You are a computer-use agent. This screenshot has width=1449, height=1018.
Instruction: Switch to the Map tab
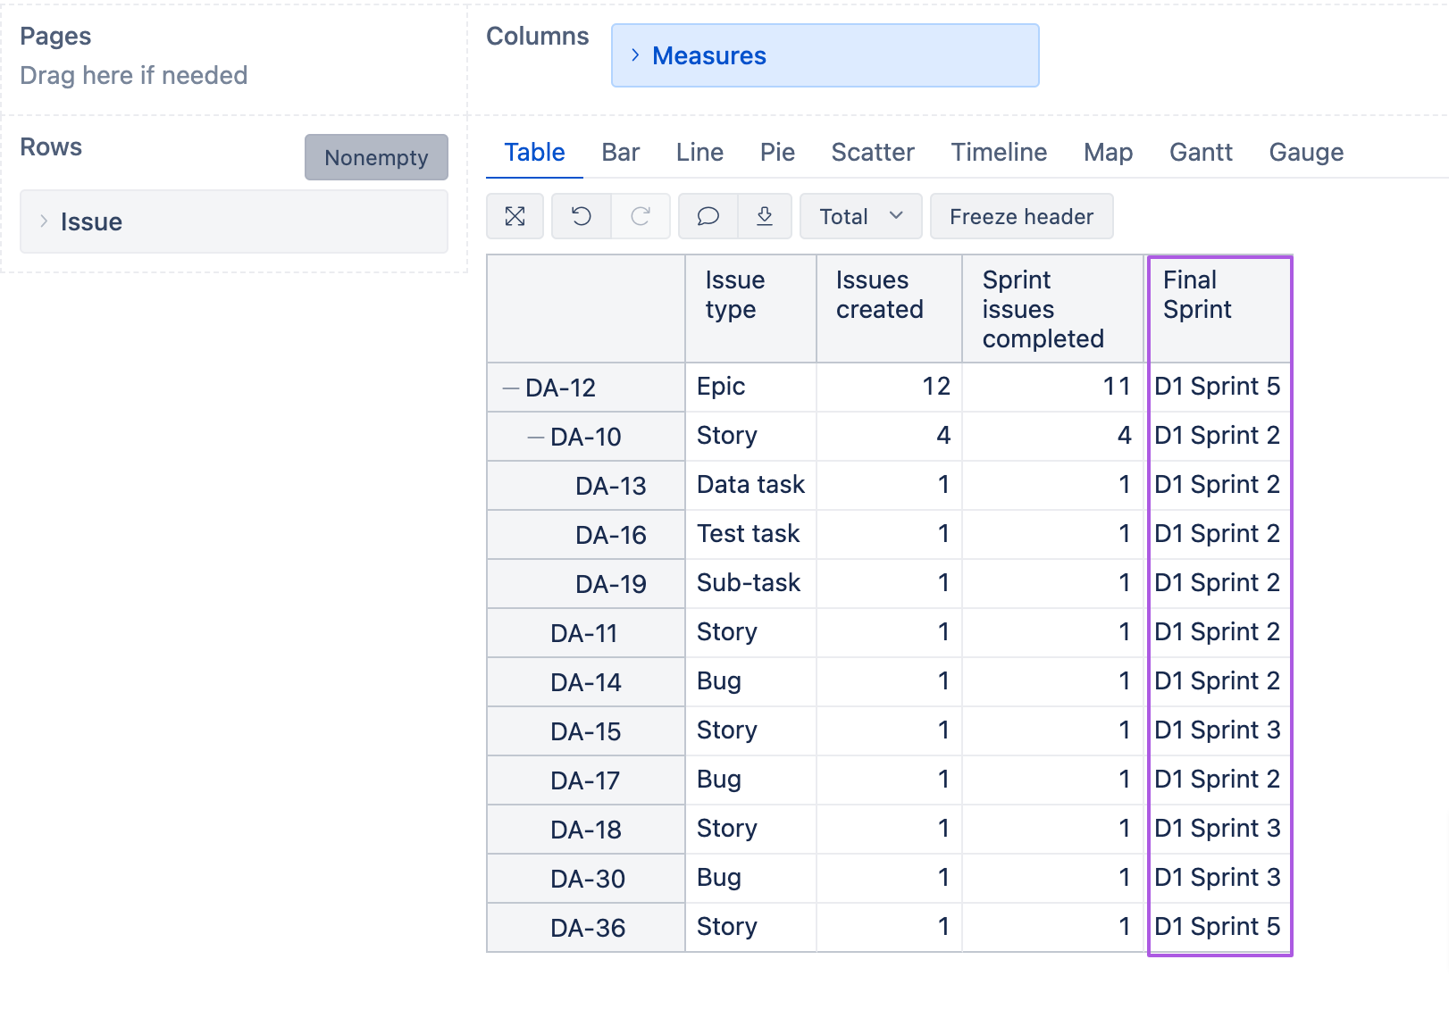pos(1108,152)
